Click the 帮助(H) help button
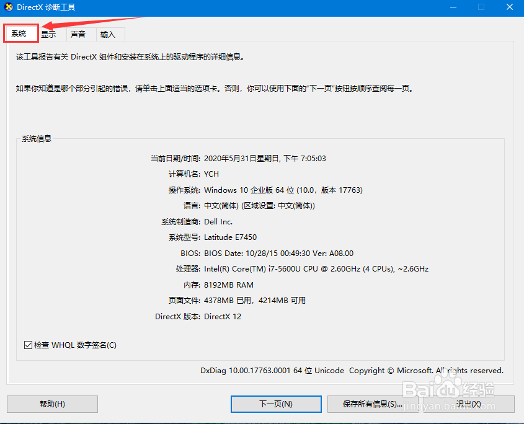 (51, 404)
